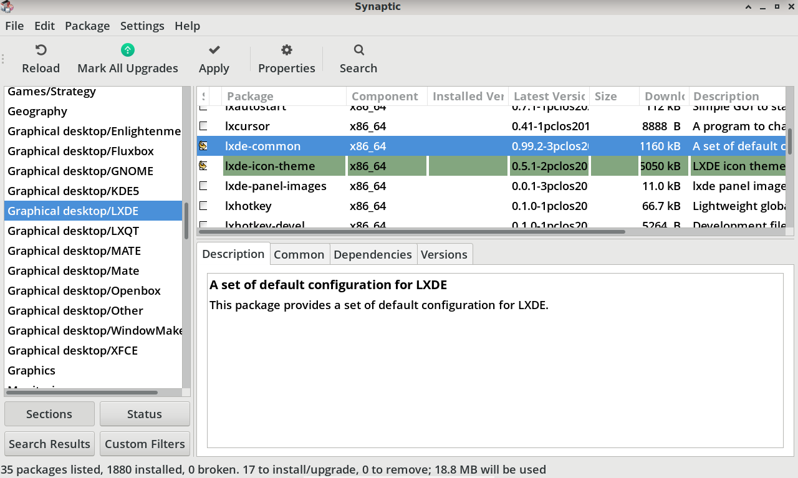798x478 pixels.
Task: Sort by the Latest Version column header
Action: tap(549, 96)
